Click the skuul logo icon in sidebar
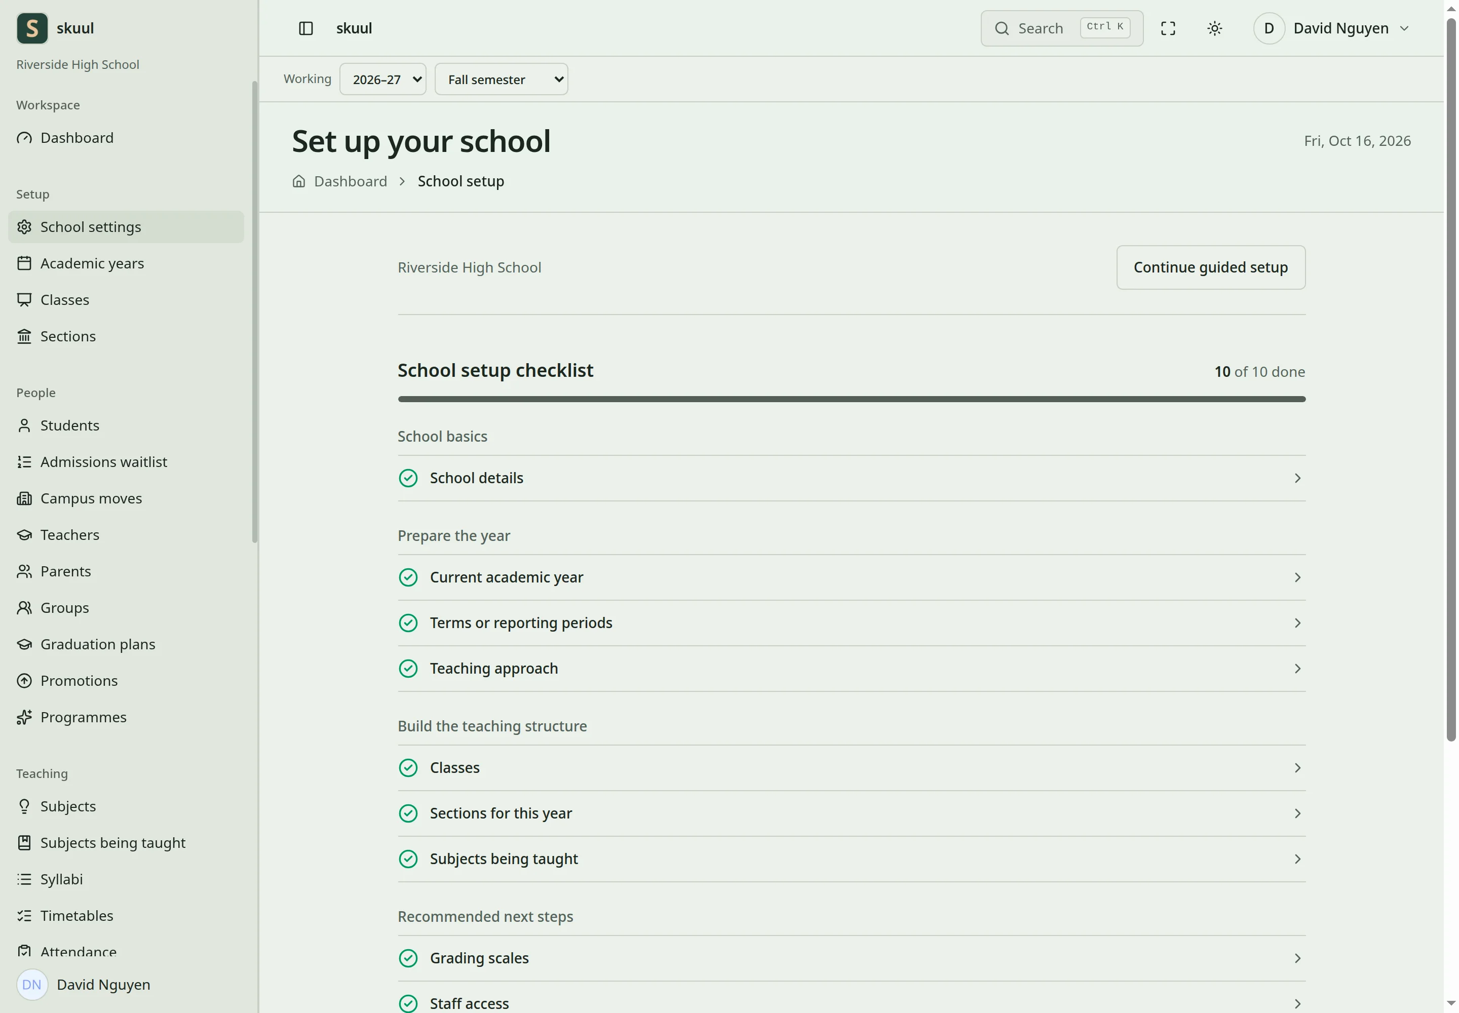1459x1013 pixels. click(32, 28)
